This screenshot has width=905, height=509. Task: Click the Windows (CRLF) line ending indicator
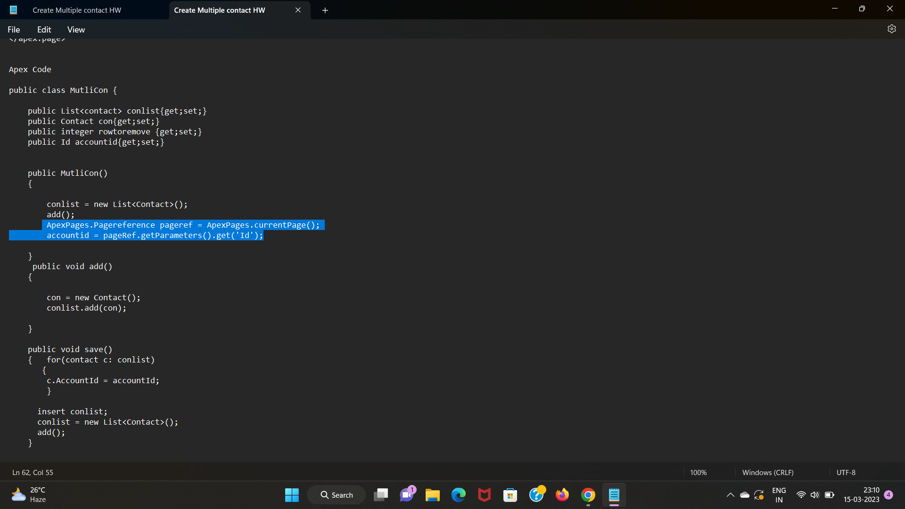[x=767, y=472]
